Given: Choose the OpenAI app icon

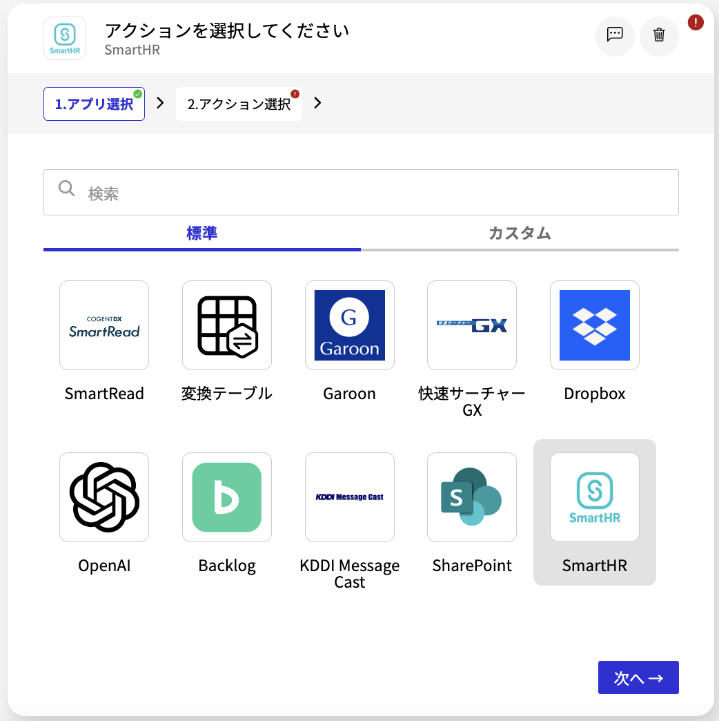Looking at the screenshot, I should [104, 497].
